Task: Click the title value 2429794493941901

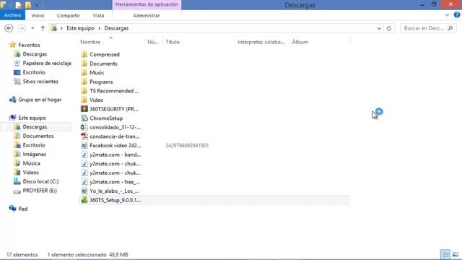Action: [187, 146]
